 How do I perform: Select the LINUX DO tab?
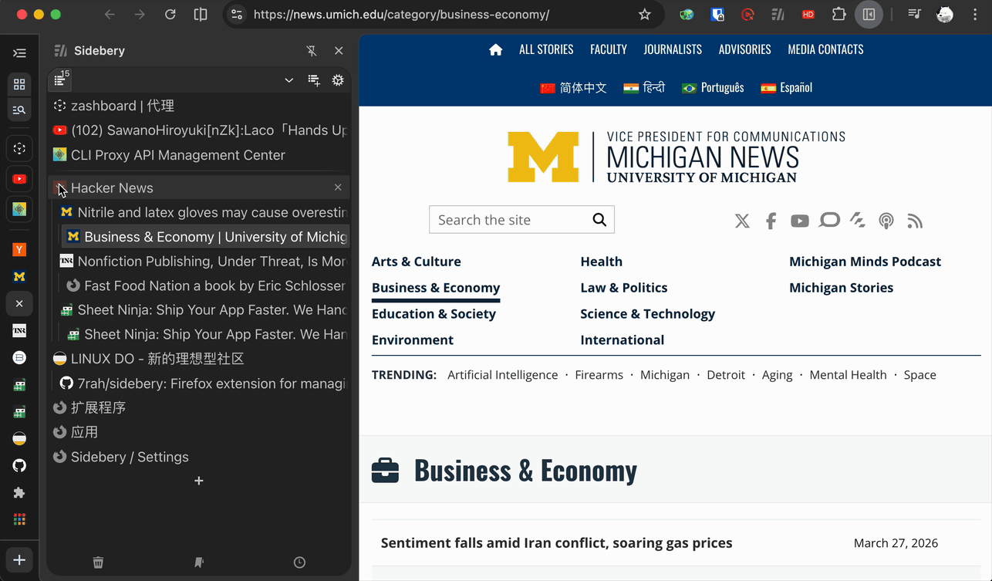(199, 359)
